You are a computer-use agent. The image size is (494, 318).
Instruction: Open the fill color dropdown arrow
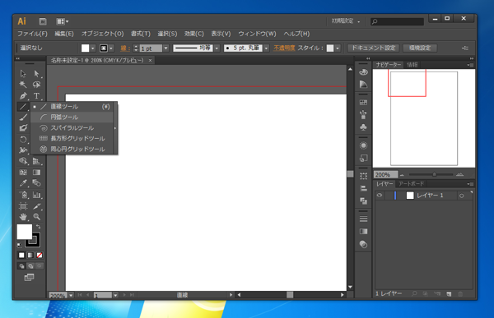(x=93, y=48)
